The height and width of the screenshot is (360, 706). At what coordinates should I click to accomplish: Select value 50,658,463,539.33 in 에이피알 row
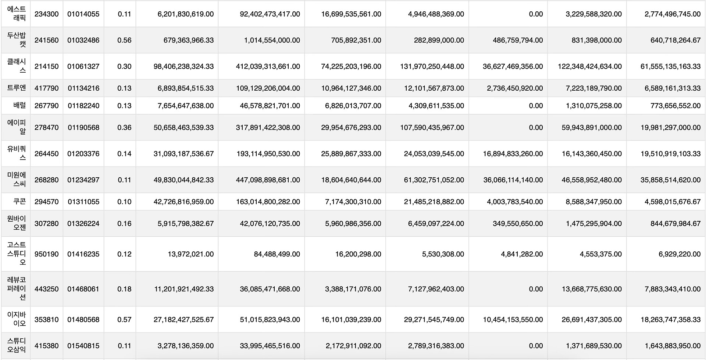(183, 128)
